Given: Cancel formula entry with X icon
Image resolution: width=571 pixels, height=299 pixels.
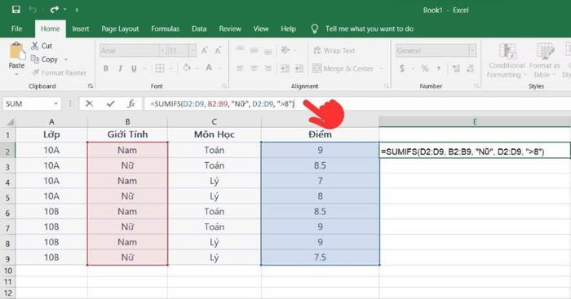Looking at the screenshot, I should click(89, 104).
